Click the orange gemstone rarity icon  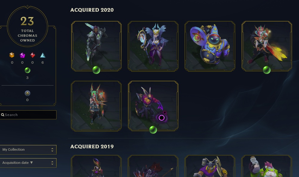click(12, 55)
